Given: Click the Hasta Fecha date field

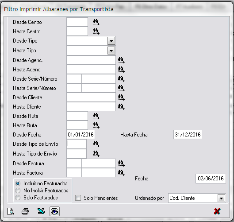Looking at the screenshot, I should pos(188,135).
